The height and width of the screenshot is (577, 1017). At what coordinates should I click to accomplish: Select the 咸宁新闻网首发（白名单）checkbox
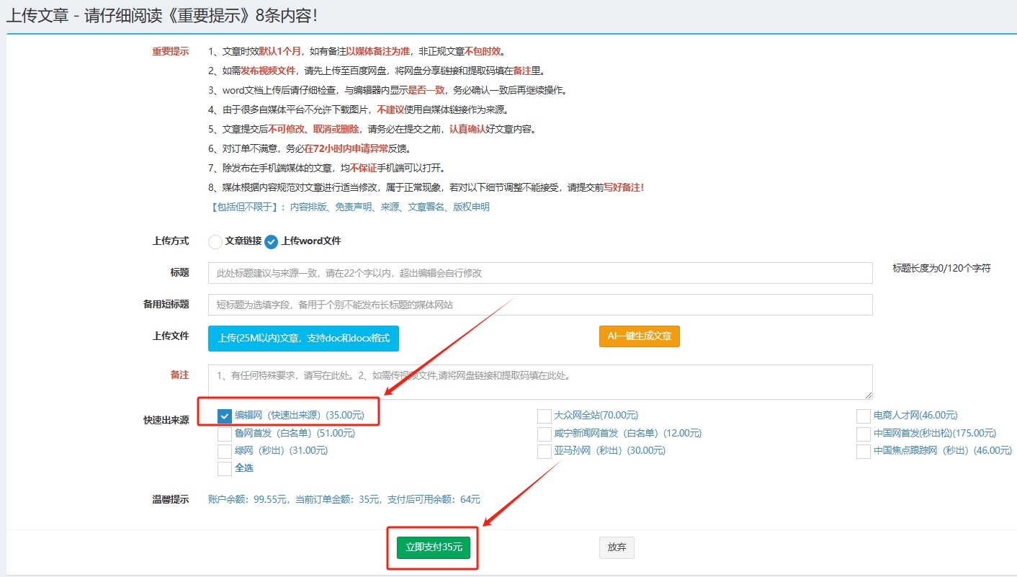pyautogui.click(x=545, y=434)
